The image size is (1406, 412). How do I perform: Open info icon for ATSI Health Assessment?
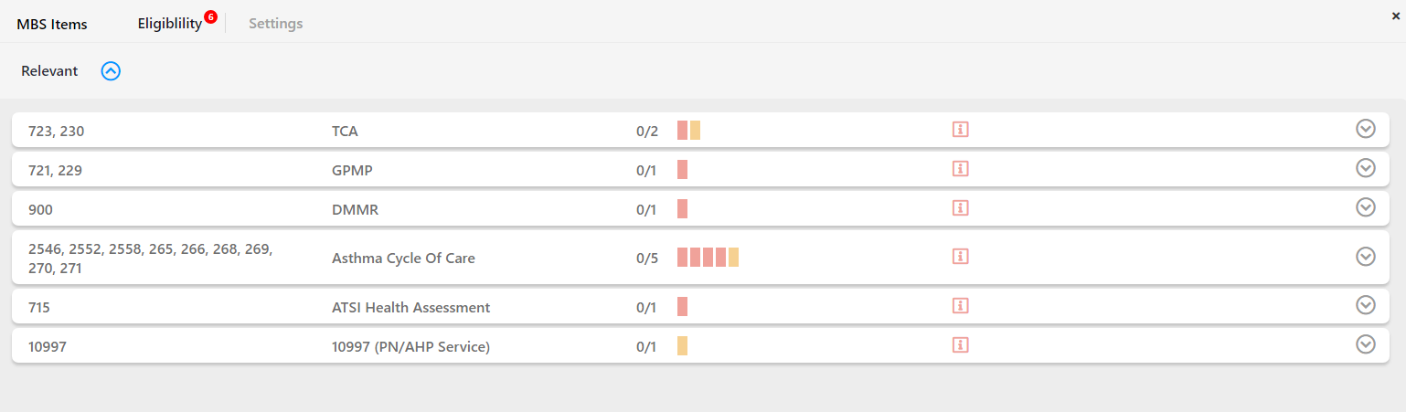pos(960,306)
